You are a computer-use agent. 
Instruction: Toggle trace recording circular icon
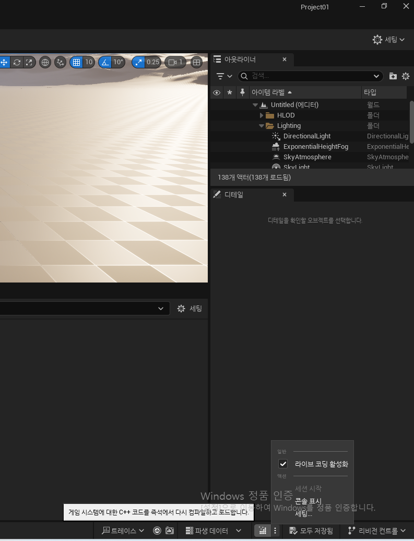(x=157, y=531)
